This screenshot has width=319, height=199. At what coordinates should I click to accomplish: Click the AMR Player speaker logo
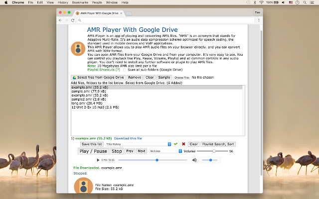pyautogui.click(x=79, y=49)
